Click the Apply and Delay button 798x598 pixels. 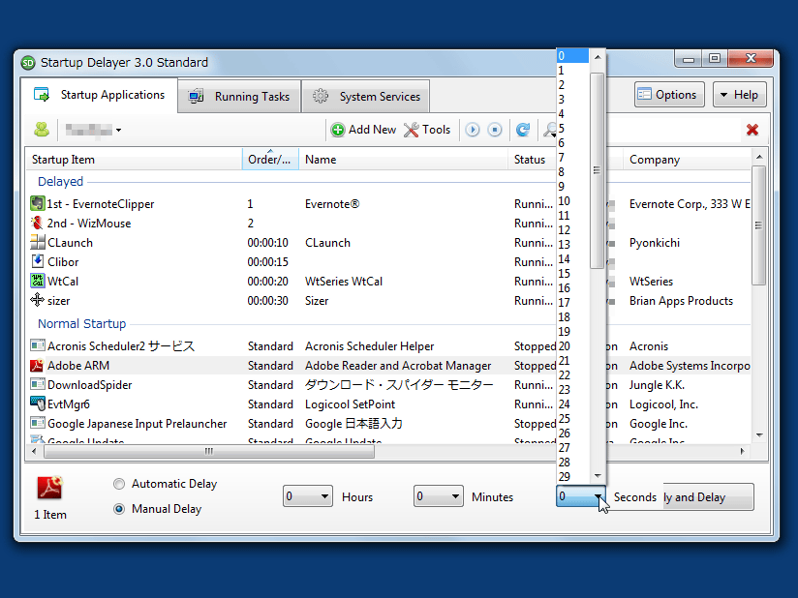[x=707, y=496]
